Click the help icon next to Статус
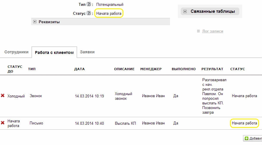This screenshot has width=262, height=145. (x=89, y=13)
